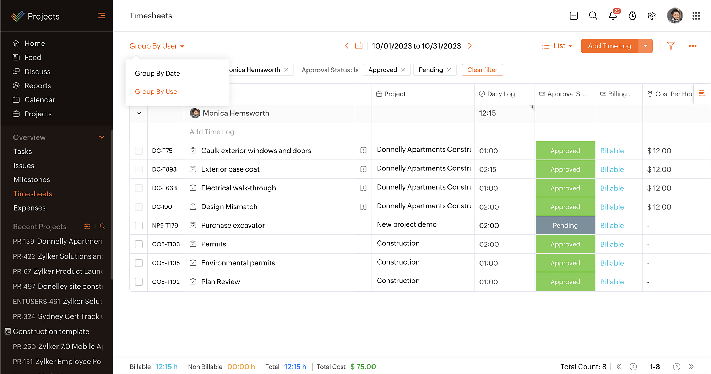Click the Add Time Log button
The image size is (711, 374).
click(x=609, y=46)
